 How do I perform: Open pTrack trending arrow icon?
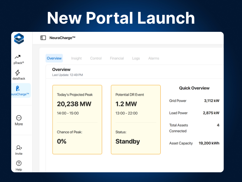(x=18, y=57)
